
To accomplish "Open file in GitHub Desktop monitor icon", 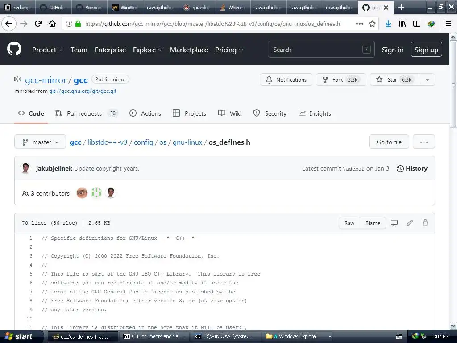I will 394,223.
